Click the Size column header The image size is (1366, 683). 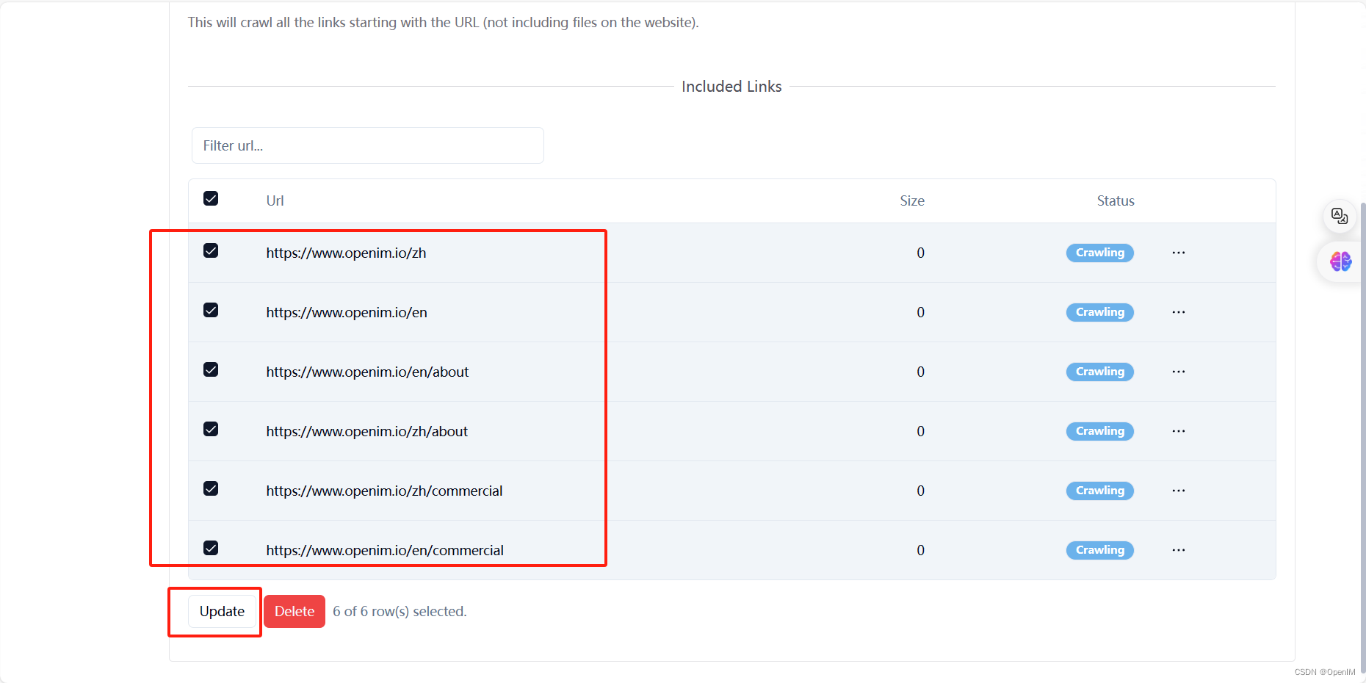pyautogui.click(x=912, y=200)
